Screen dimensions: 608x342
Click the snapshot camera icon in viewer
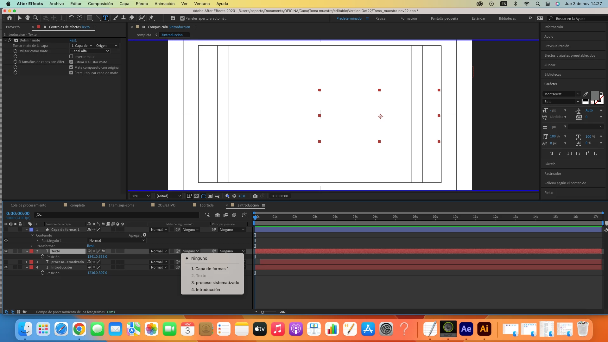pyautogui.click(x=255, y=196)
